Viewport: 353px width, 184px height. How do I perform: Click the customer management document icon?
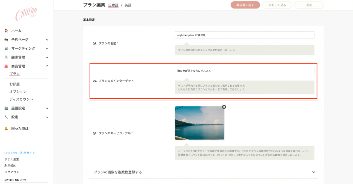point(6,57)
